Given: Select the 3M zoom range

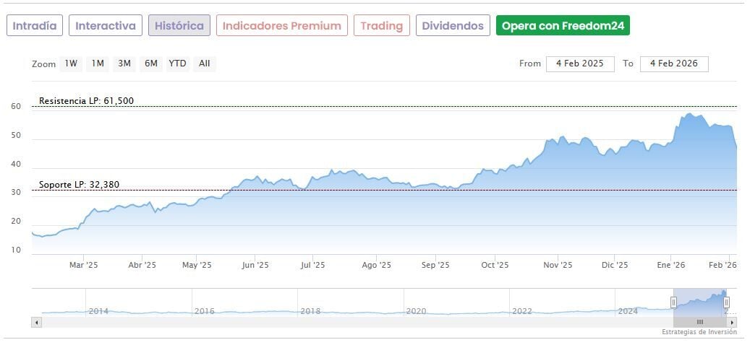Looking at the screenshot, I should (124, 64).
